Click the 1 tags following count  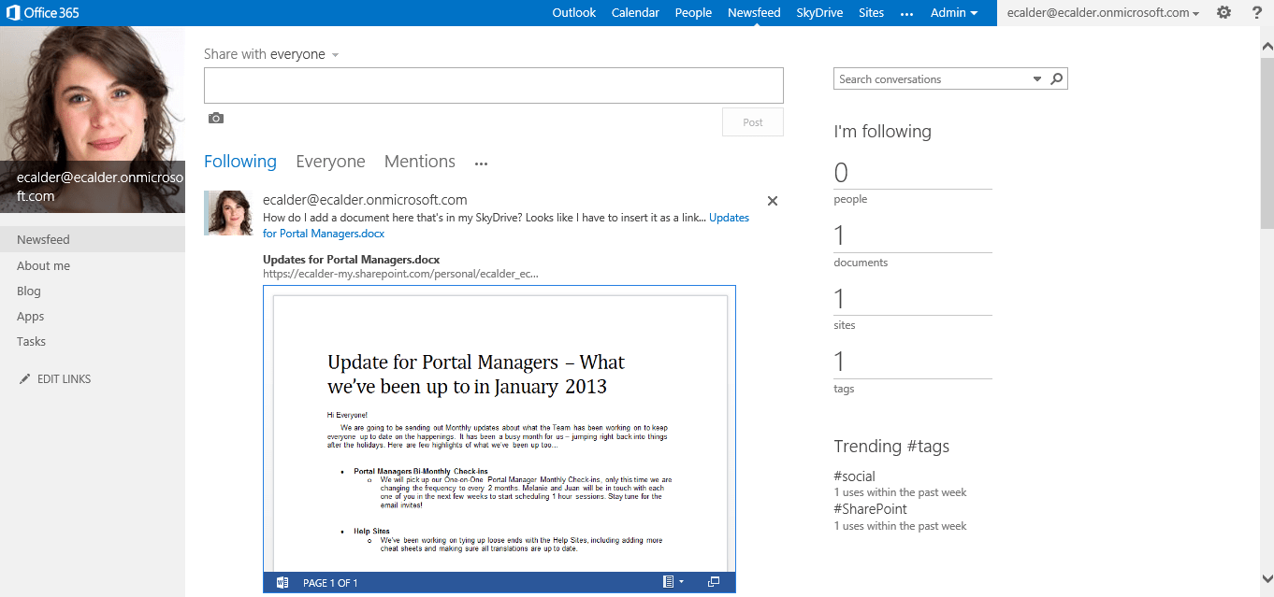(x=839, y=362)
